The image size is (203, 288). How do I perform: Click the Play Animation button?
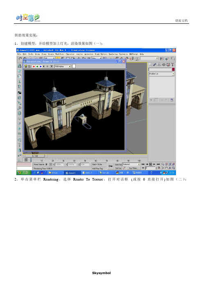(x=151, y=164)
